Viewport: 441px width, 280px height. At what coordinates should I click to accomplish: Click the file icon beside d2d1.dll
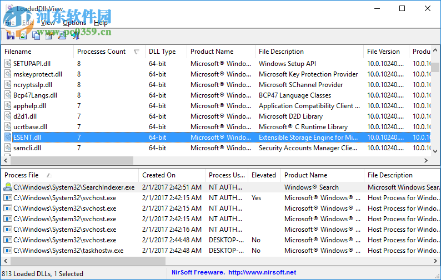coord(8,116)
